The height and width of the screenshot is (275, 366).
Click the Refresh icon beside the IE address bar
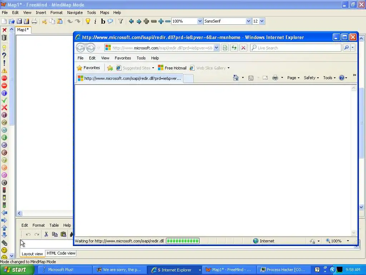coord(234,48)
